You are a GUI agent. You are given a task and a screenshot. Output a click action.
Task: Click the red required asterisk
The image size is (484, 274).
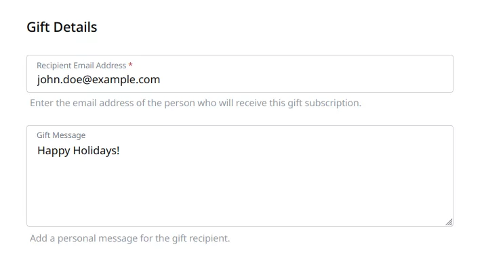point(131,66)
